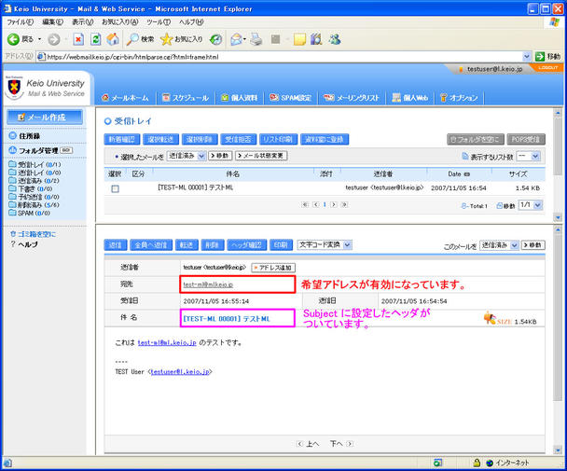
Task: Tick the checkbox for the TEST-ML message
Action: click(x=115, y=187)
